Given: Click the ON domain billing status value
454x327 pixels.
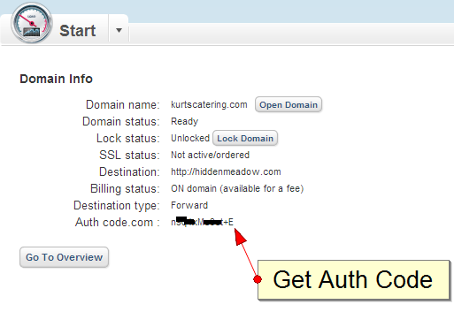Looking at the screenshot, I should [x=237, y=188].
